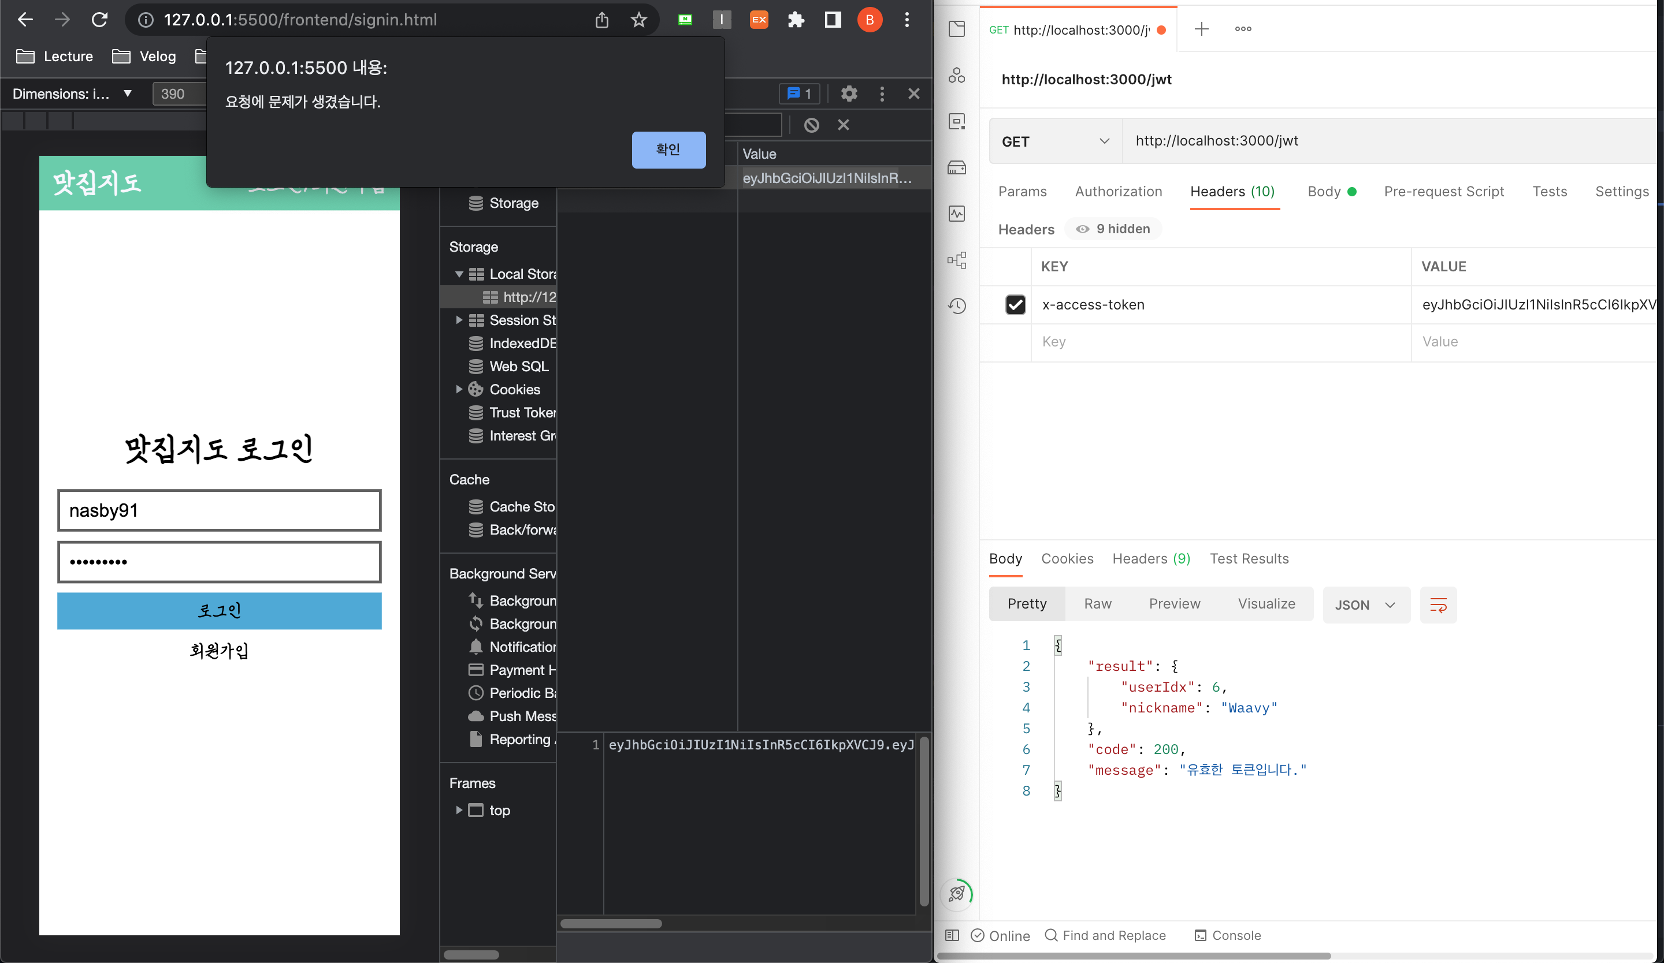Open the JSON format dropdown
This screenshot has width=1664, height=963.
[x=1365, y=604]
